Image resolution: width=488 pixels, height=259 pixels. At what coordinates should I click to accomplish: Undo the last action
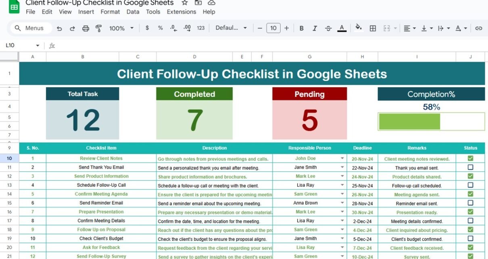click(59, 28)
